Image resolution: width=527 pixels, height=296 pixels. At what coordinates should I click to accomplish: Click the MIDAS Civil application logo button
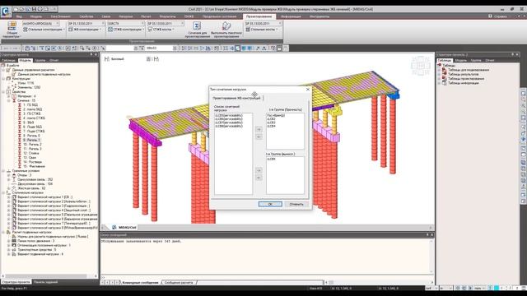[6, 12]
